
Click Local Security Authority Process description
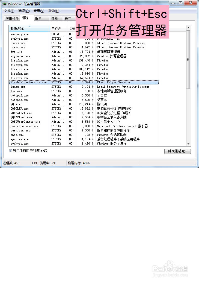(x=123, y=87)
